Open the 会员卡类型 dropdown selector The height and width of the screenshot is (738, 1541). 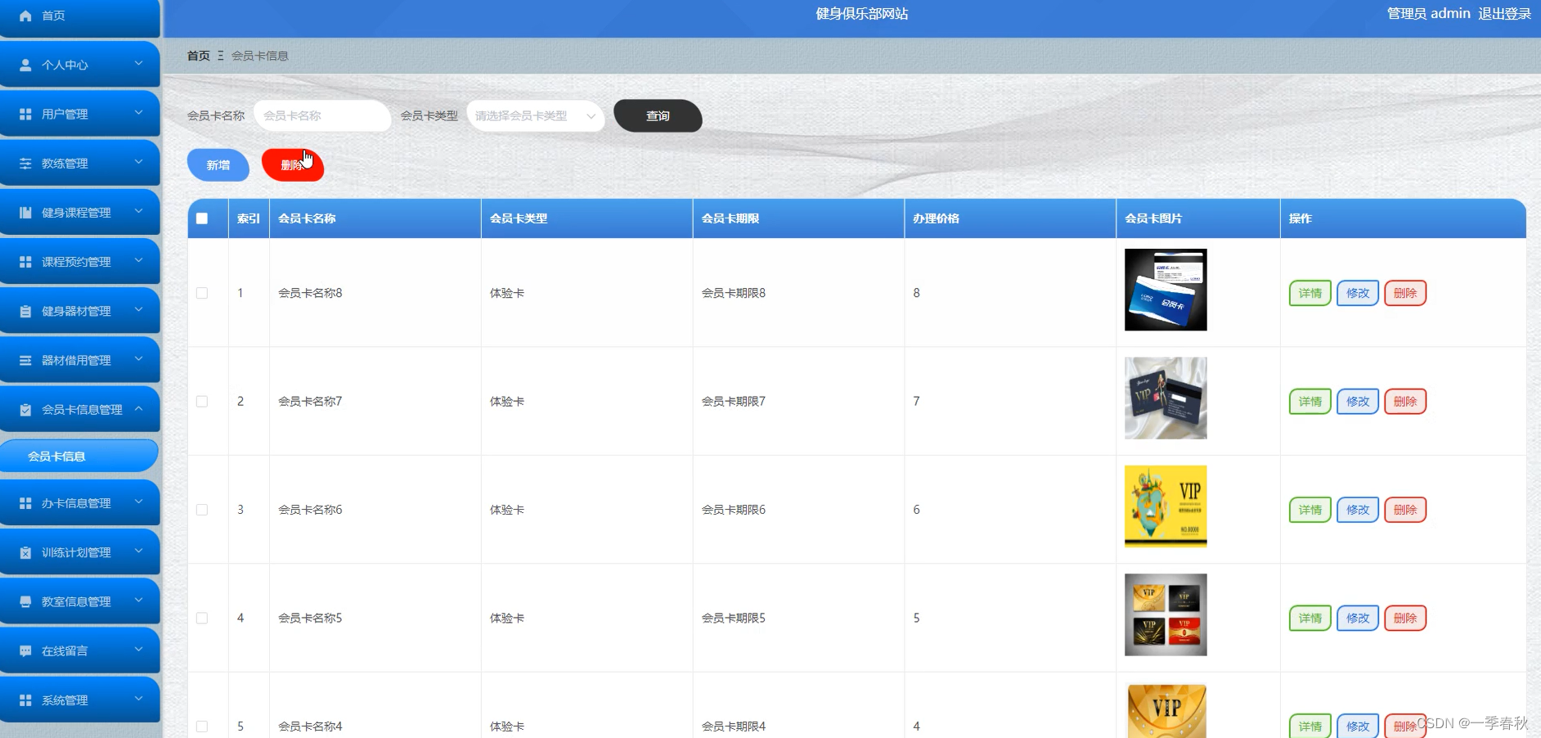[x=534, y=115]
